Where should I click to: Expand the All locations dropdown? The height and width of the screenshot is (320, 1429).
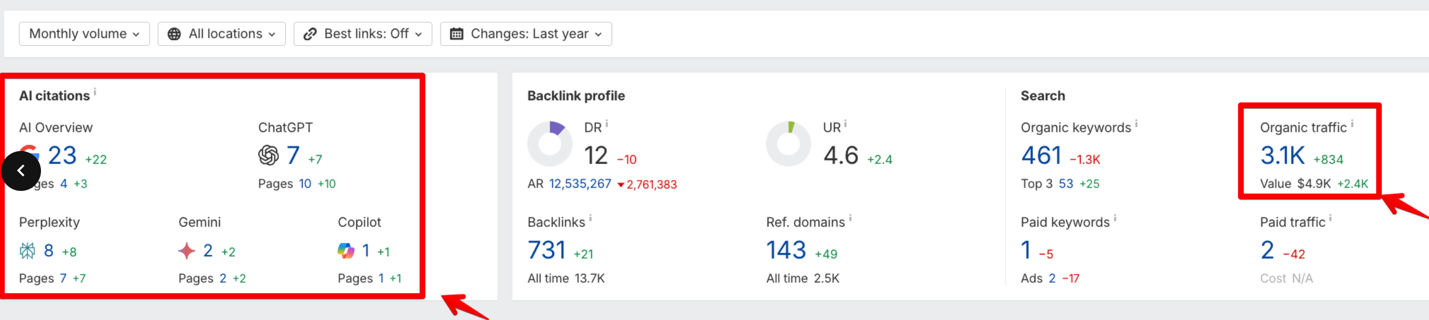point(222,34)
